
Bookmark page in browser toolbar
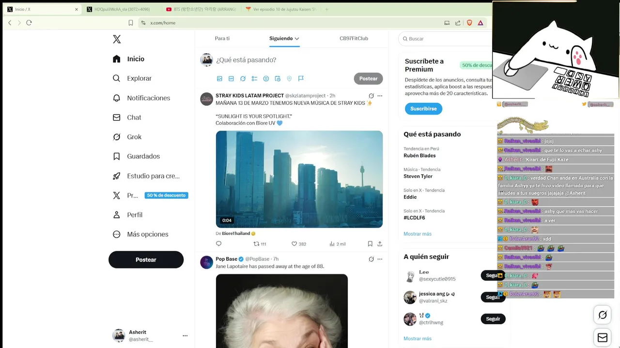(131, 23)
